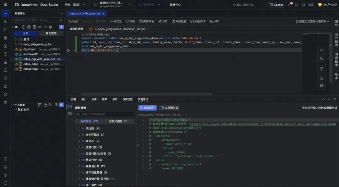
Task: Click the horizontal scrollbar of SQL editor
Action: pyautogui.click(x=147, y=94)
